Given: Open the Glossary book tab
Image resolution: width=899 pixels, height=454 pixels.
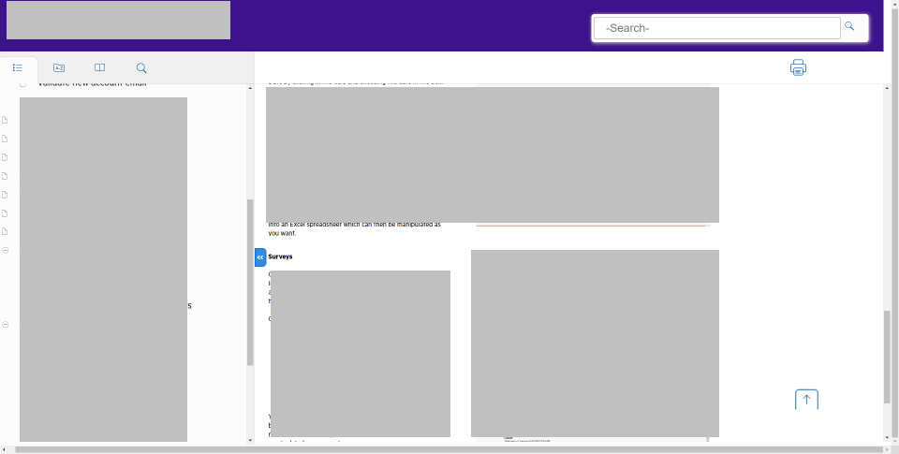Looking at the screenshot, I should click(100, 67).
